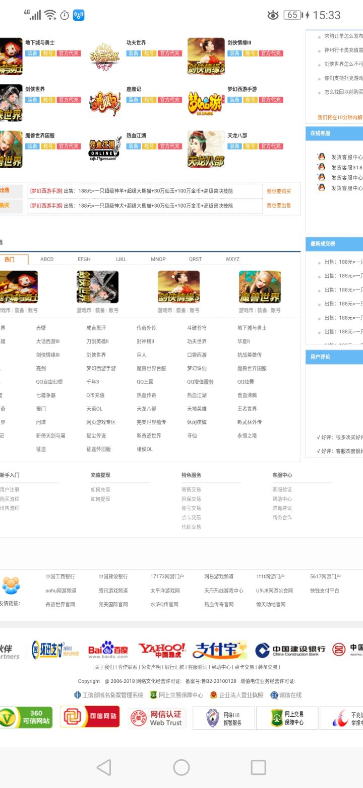363x788 pixels.
Task: Open 抗战英雄传 game link
Action: point(250,355)
